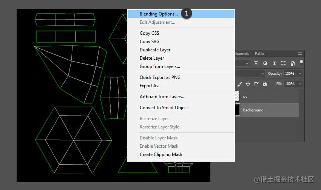This screenshot has height=190, width=321.
Task: Open Blending Options from context menu
Action: point(181,14)
